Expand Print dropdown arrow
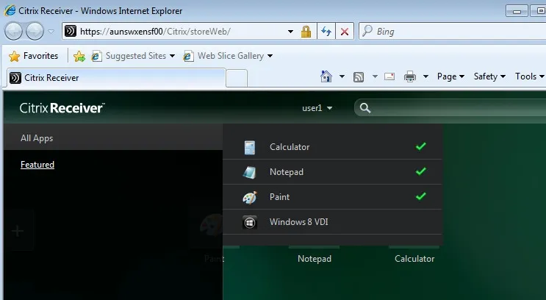 click(425, 76)
